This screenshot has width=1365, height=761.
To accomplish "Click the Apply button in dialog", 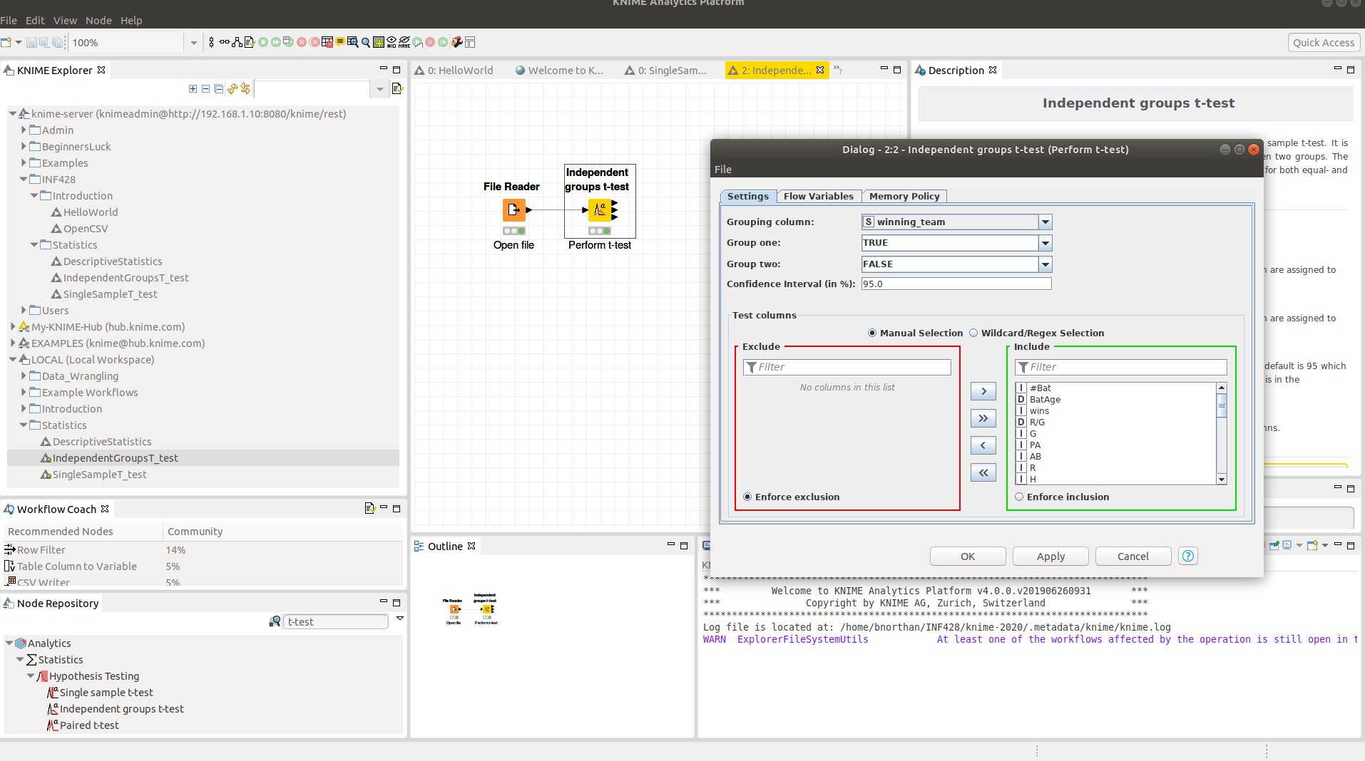I will [x=1050, y=556].
